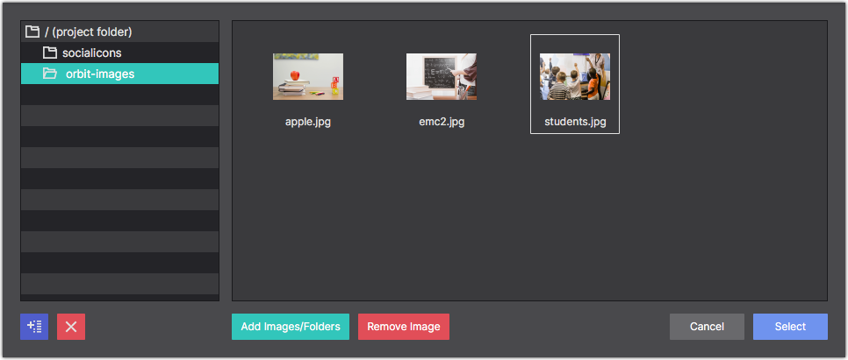The height and width of the screenshot is (360, 848).
Task: Click the emc2.jpg file name label
Action: click(442, 122)
